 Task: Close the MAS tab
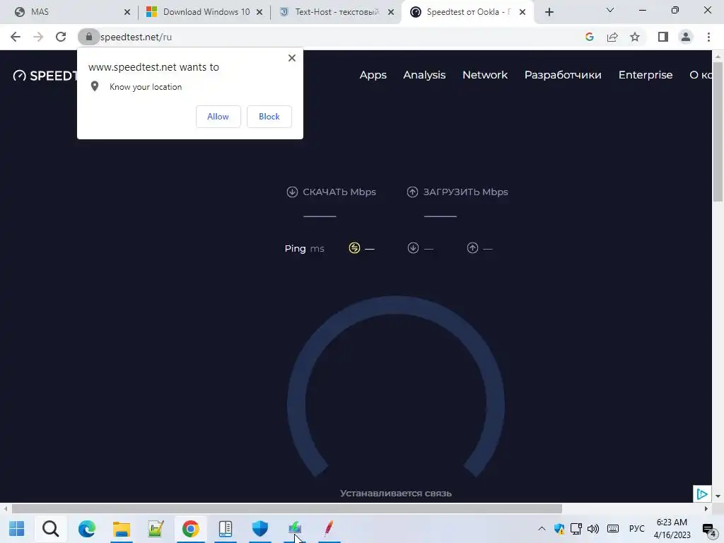(x=127, y=12)
